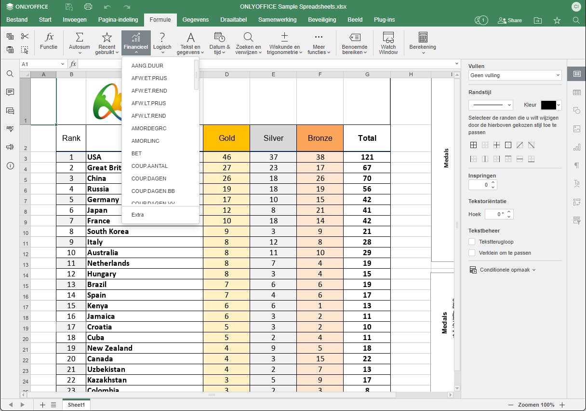Open the comments panel in left sidebar
This screenshot has width=586, height=411.
(x=10, y=92)
